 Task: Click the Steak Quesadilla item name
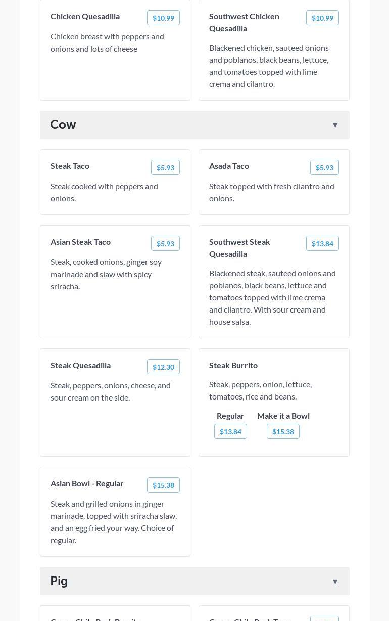80,365
